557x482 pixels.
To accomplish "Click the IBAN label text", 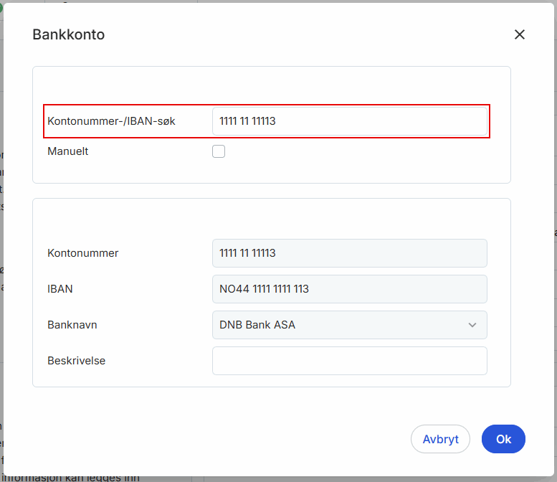I will click(x=60, y=289).
